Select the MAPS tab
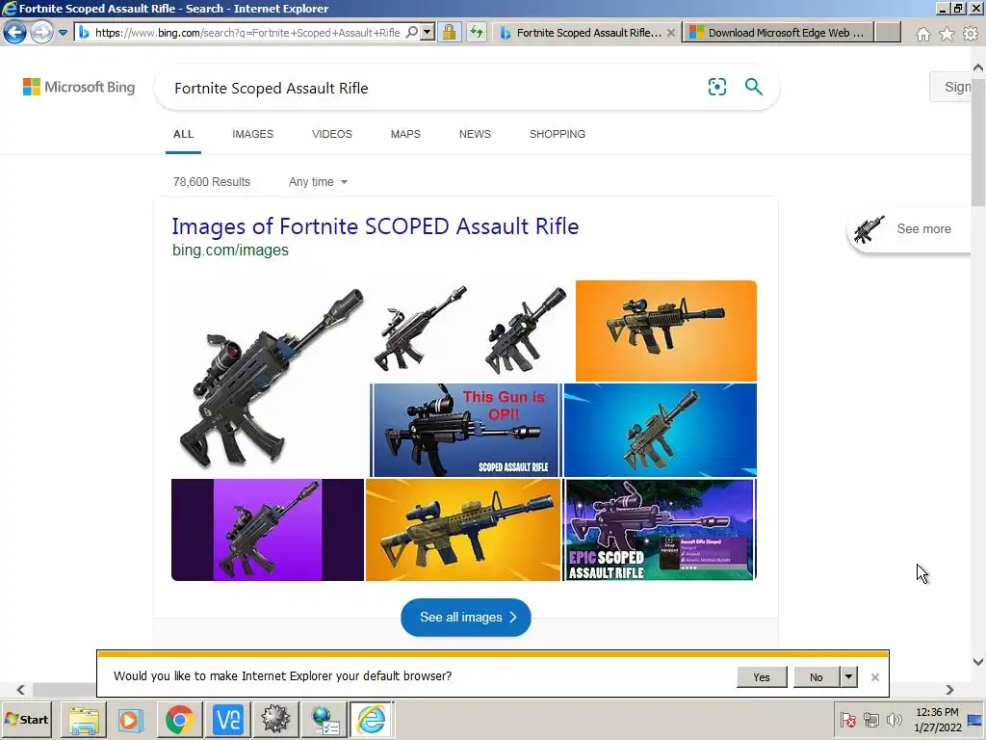 (x=405, y=134)
